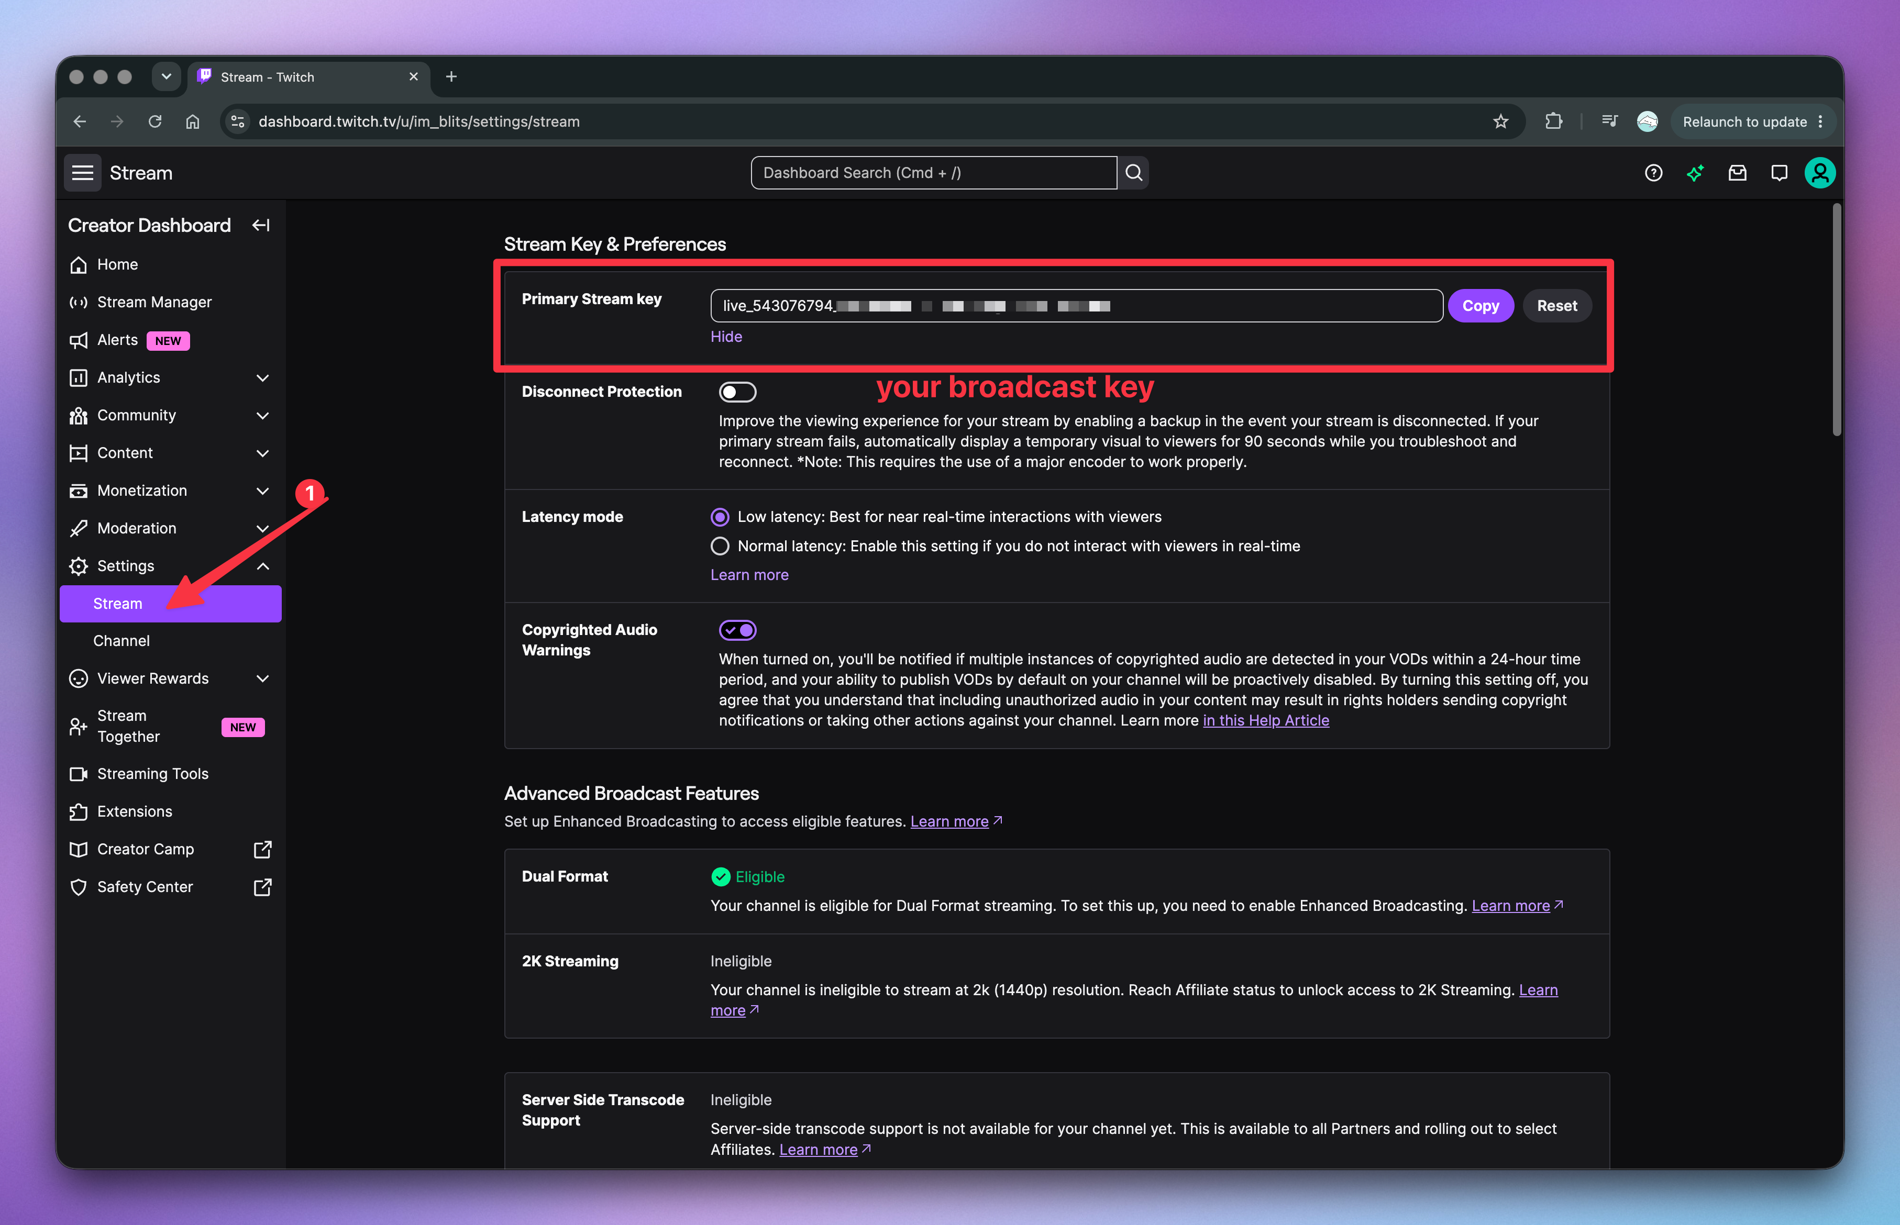Open the browser extensions puzzle icon
The width and height of the screenshot is (1900, 1225).
coord(1553,121)
